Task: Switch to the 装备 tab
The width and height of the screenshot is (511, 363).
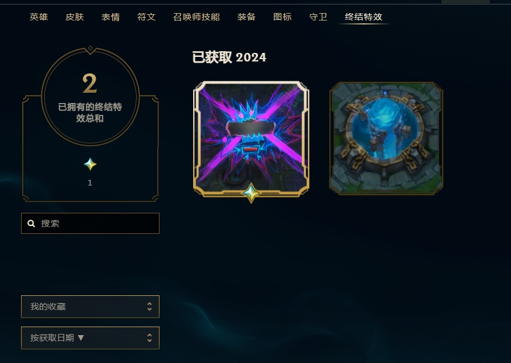Action: (246, 16)
